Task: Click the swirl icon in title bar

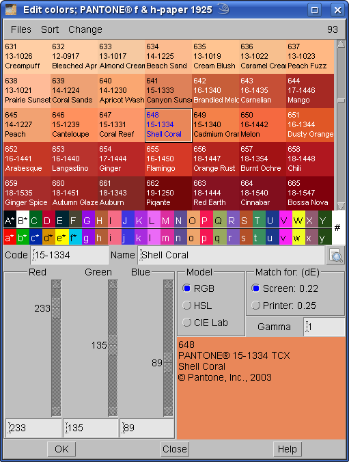Action: click(224, 9)
